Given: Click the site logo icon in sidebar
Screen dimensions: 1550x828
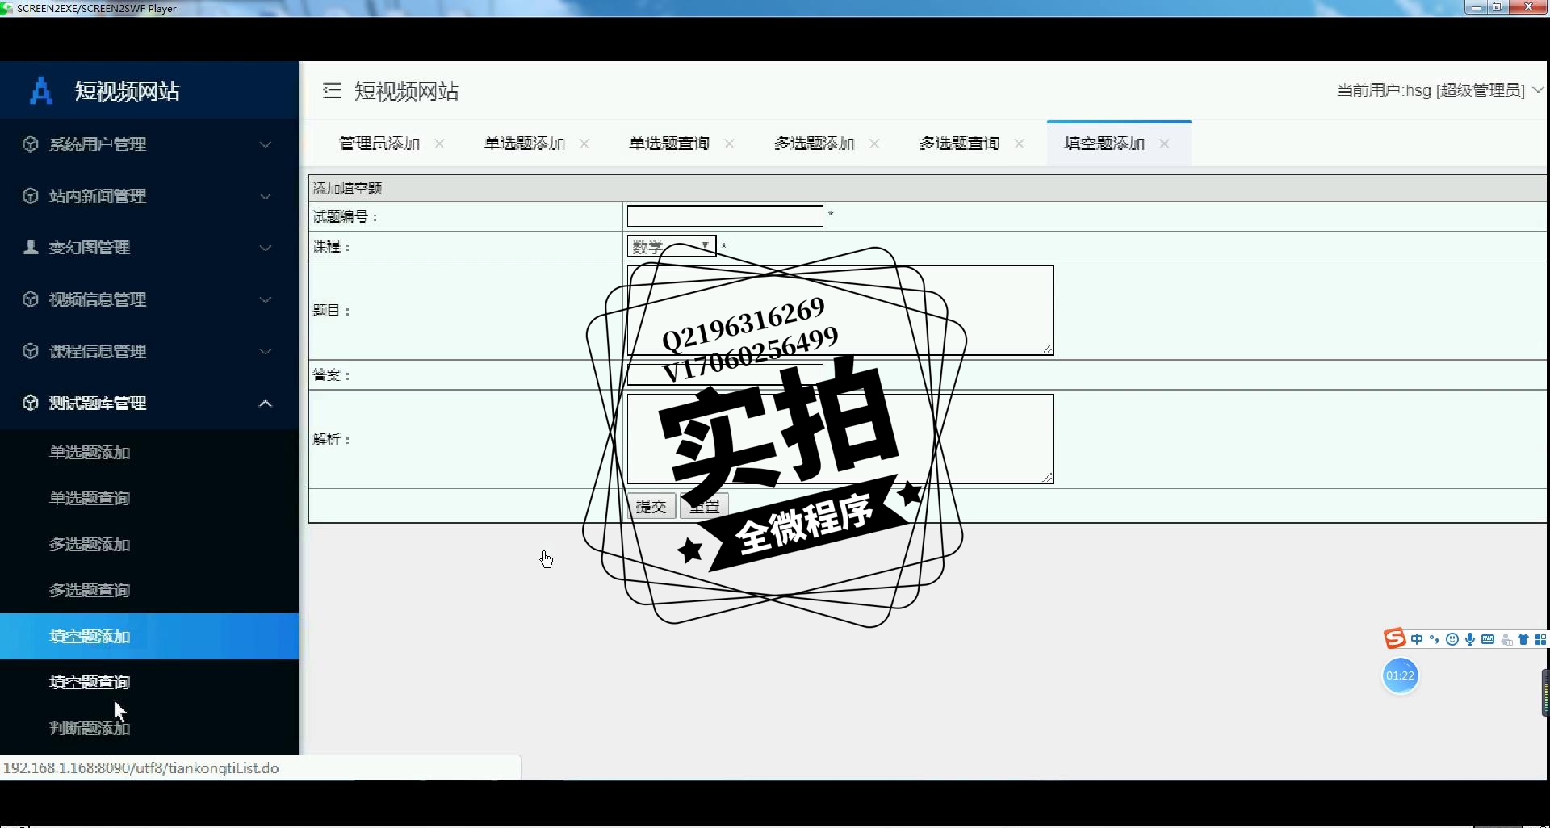Looking at the screenshot, I should click(40, 90).
